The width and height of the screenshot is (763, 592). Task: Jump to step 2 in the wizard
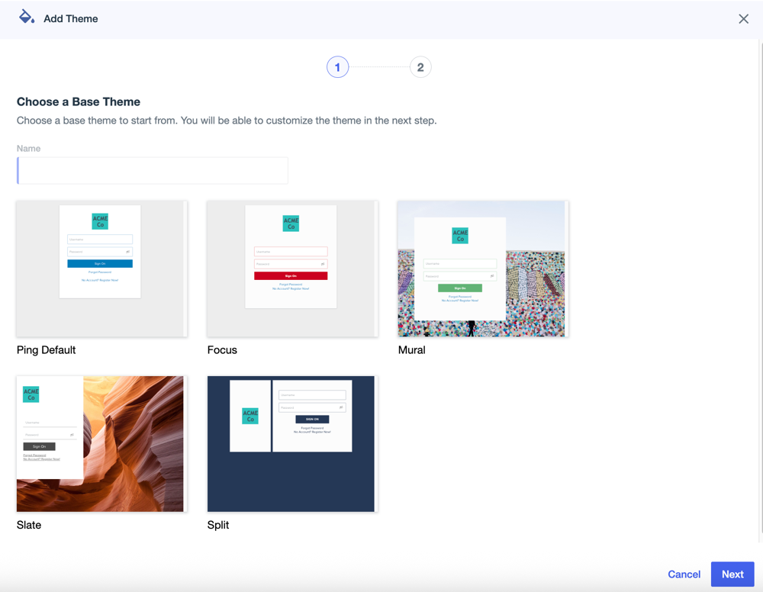tap(420, 67)
